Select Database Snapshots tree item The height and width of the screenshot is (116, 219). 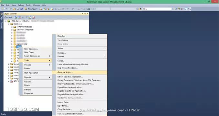pyautogui.click(x=25, y=30)
